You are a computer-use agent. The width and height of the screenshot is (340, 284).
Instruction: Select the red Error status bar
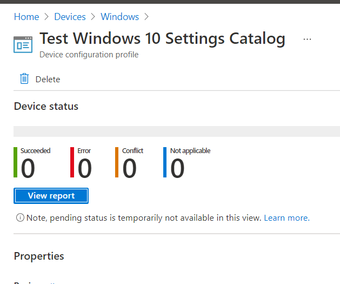pos(72,162)
